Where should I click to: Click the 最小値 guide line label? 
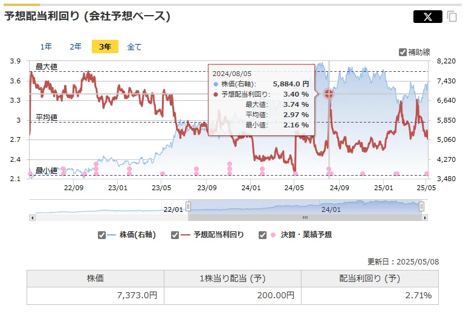point(47,171)
